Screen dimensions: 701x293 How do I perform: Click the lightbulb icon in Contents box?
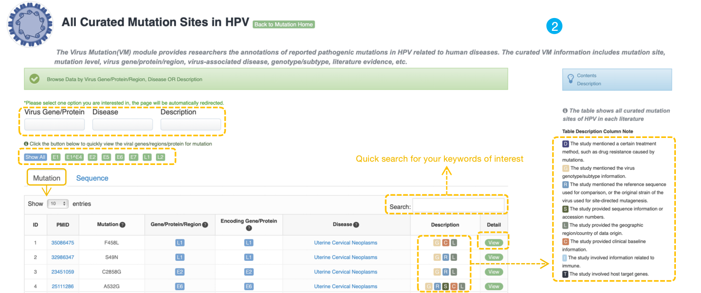pos(568,80)
